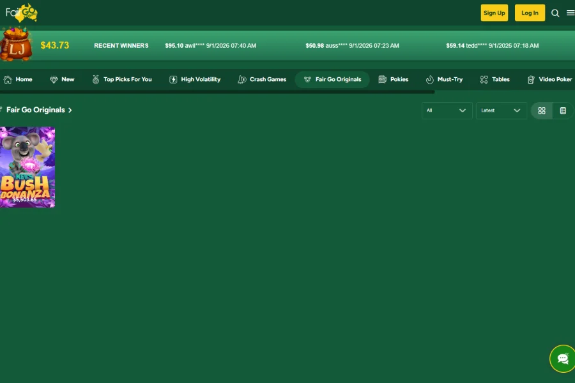Click the $59.14 recent winner entry
Screen dimensions: 575x383
492,46
